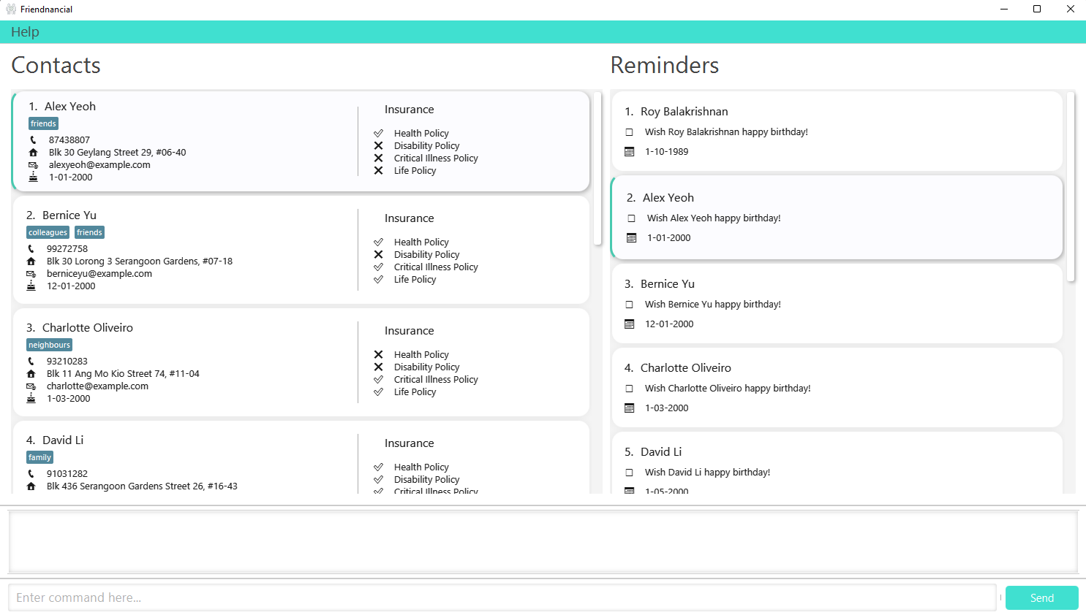Focus the command input field
Screen dimensions: 1086x615
(502, 597)
